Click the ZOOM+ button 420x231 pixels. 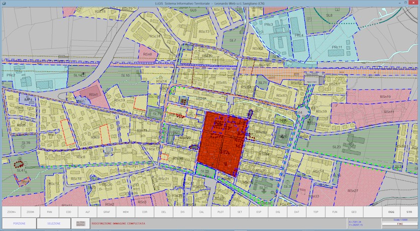(x=12, y=212)
